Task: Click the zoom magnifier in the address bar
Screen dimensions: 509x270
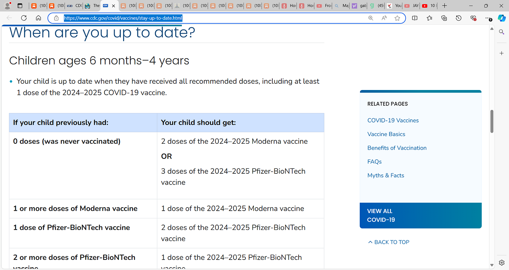Action: pos(371,18)
